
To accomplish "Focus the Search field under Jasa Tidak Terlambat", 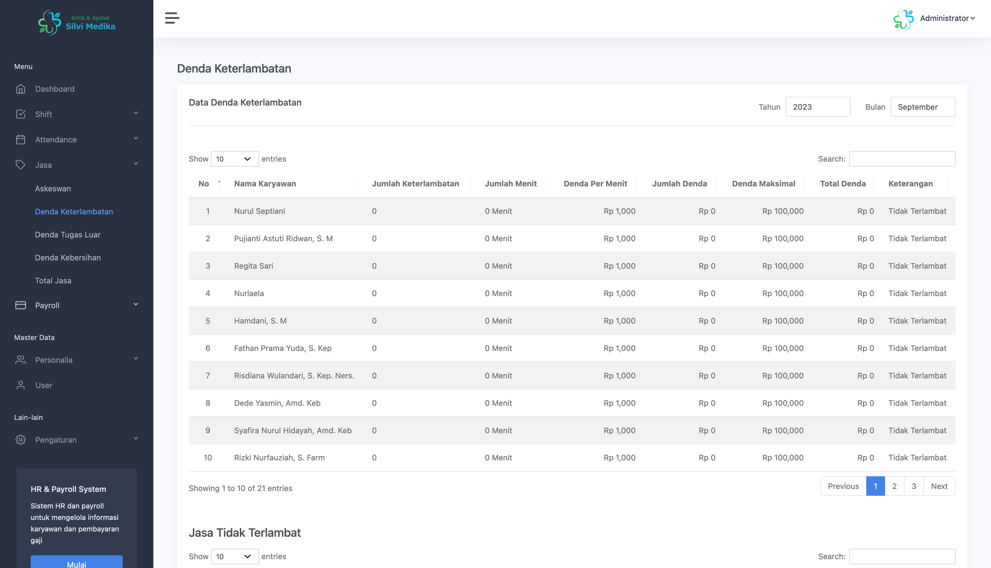I will (902, 556).
